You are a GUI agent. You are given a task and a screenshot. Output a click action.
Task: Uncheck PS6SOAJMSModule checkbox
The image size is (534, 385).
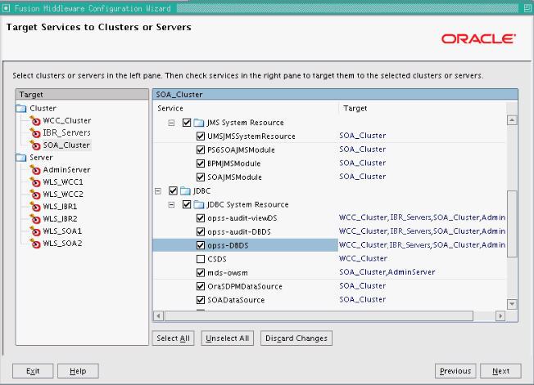coord(201,150)
